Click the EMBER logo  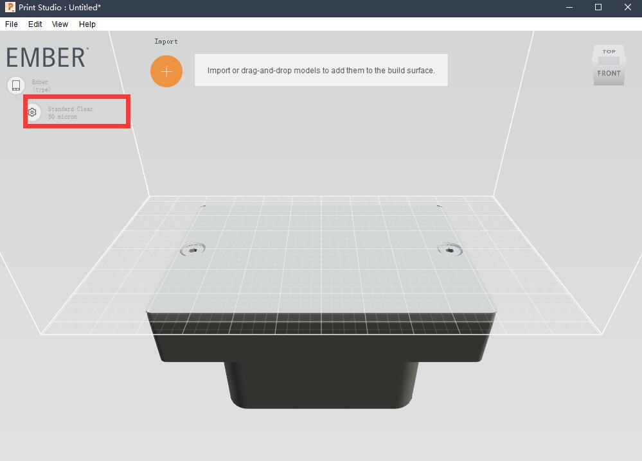[47, 58]
